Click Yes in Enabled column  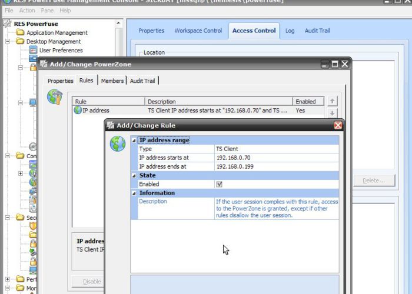point(300,111)
